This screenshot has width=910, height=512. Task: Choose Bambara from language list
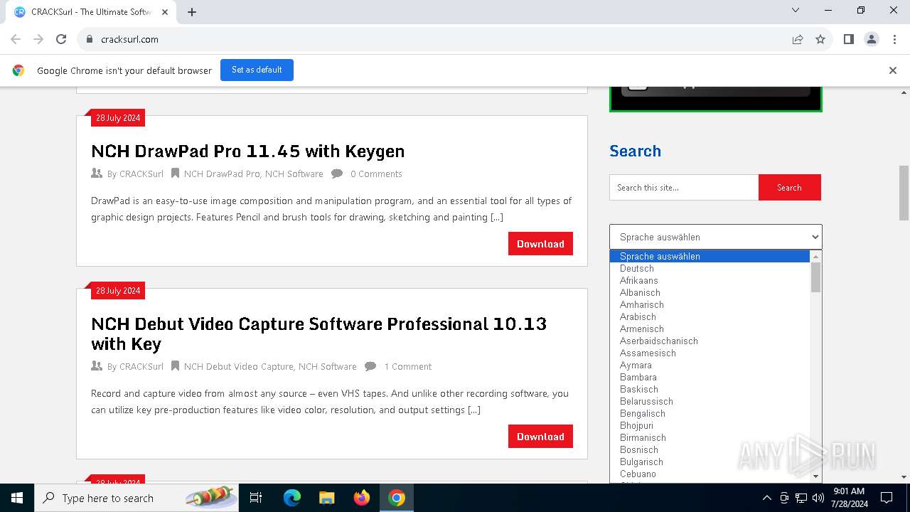710,377
